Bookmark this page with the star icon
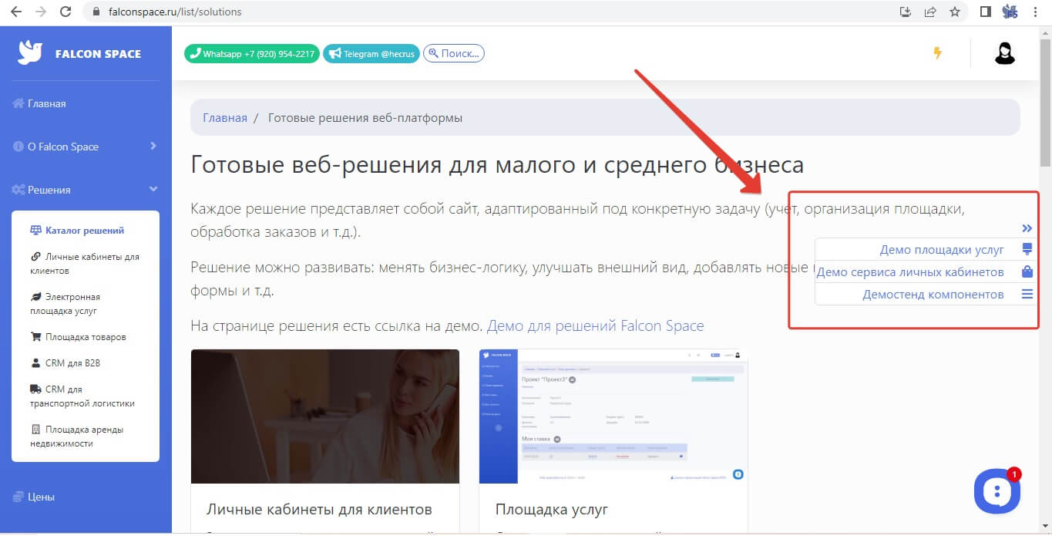Screen dimensions: 1052x536 (x=955, y=12)
